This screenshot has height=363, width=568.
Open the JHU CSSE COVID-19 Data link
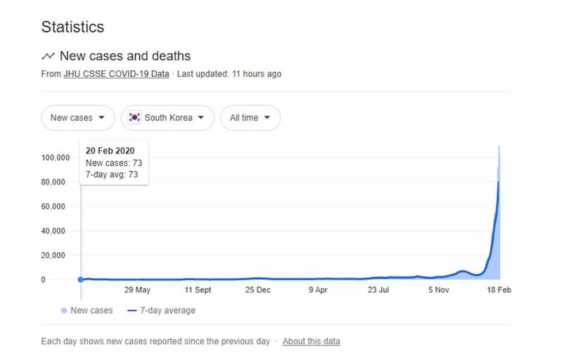pos(116,74)
